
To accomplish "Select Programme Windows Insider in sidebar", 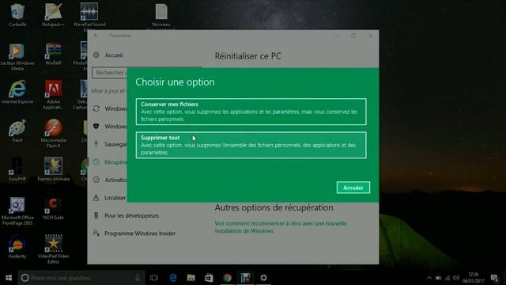I will coord(140,234).
